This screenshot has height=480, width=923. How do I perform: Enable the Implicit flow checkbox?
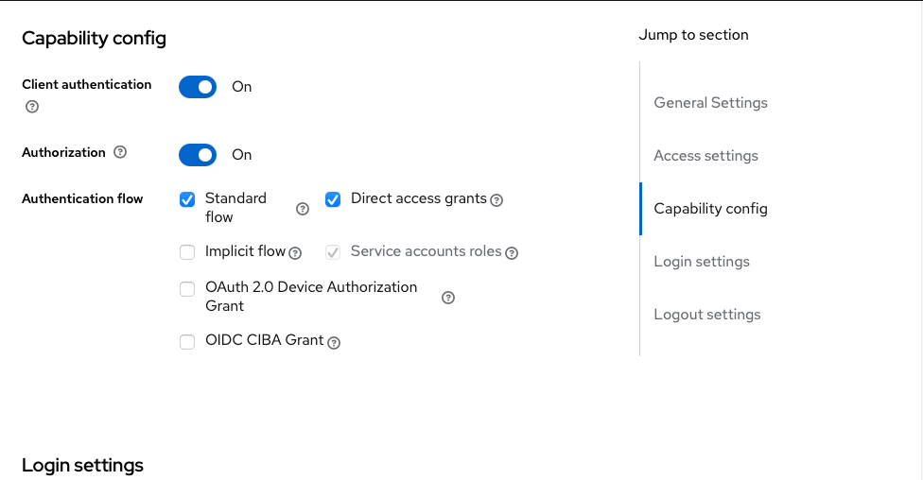[x=187, y=252]
